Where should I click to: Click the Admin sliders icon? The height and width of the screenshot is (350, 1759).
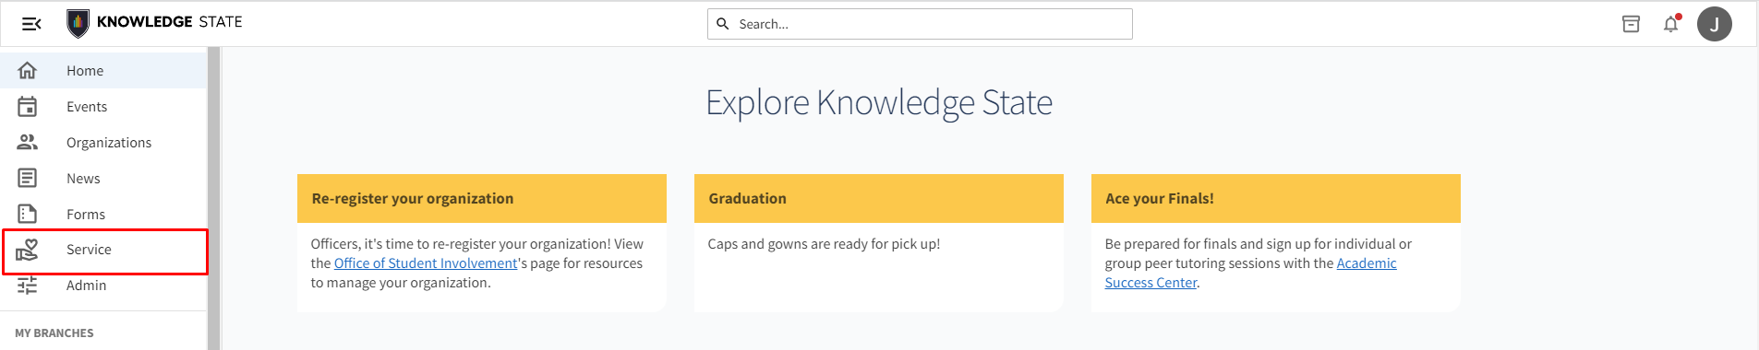point(28,286)
